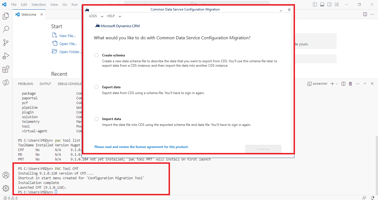
Task: Switch to the PROBLEMS panel tab
Action: (x=26, y=84)
